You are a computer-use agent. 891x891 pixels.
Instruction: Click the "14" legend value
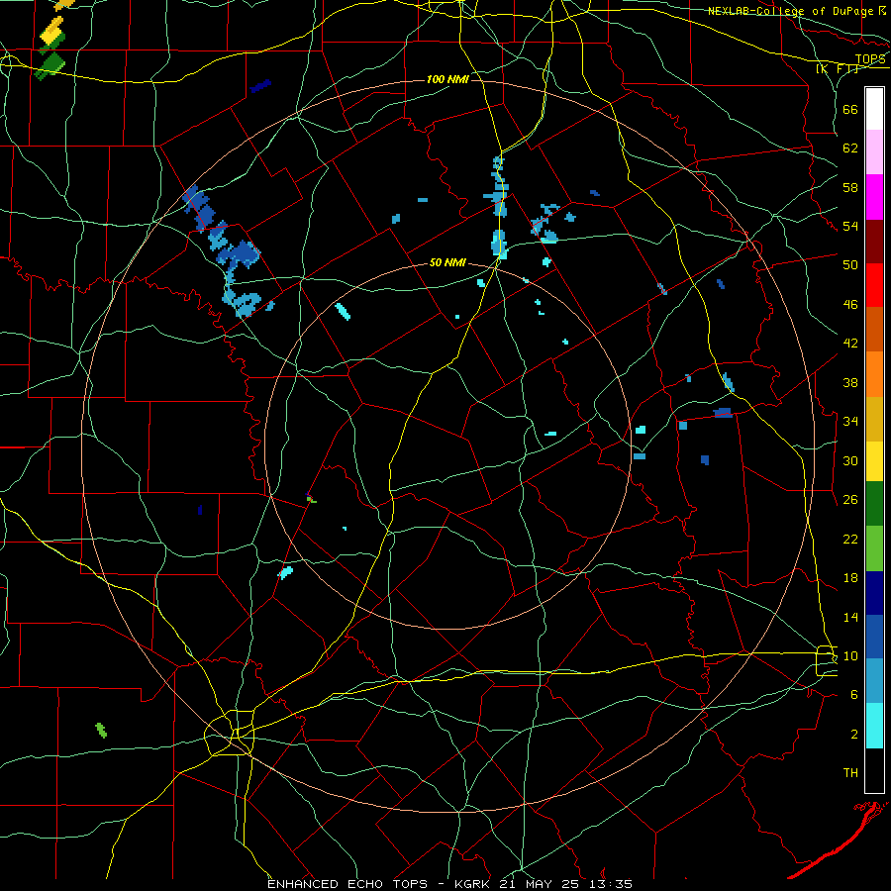(x=850, y=617)
